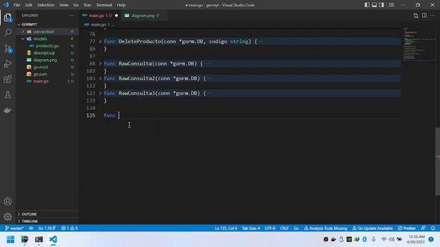Click master branch in status bar
The width and height of the screenshot is (440, 247).
14,228
